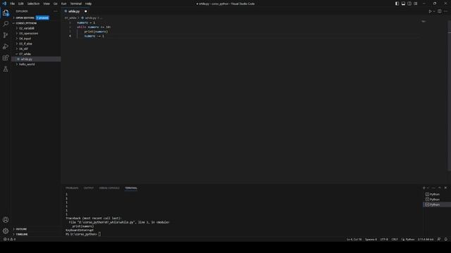Click 07_while breadcrumb segment

pos(70,18)
